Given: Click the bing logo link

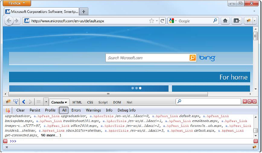Looking at the screenshot, I should 207,58.
